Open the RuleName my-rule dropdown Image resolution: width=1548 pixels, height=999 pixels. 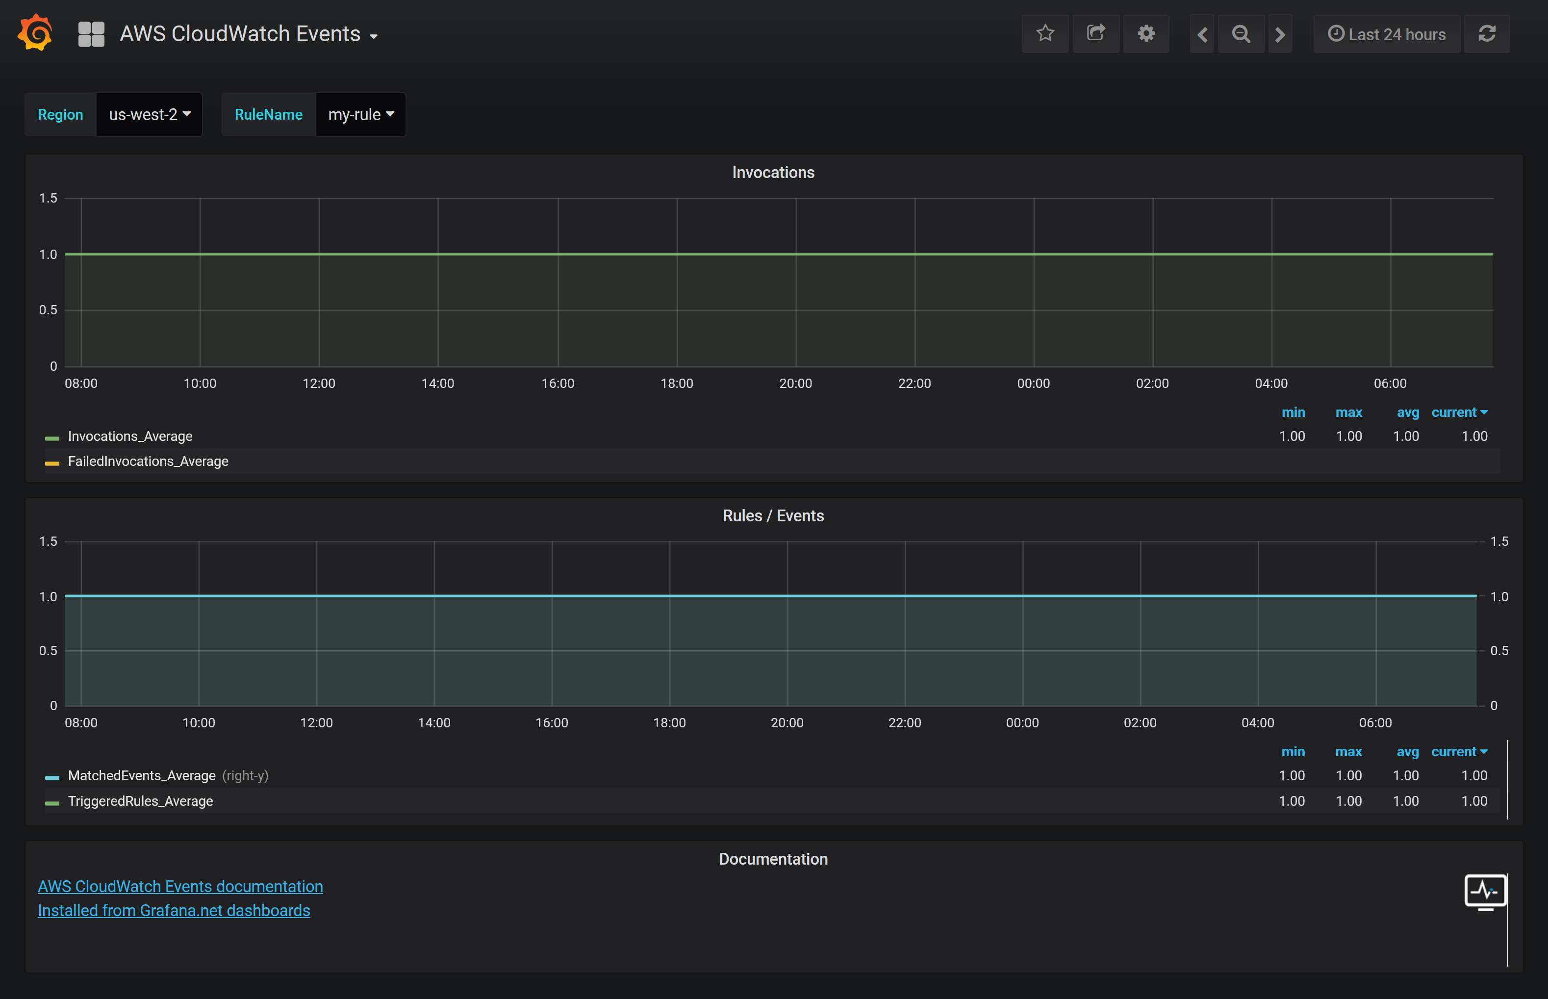click(x=360, y=115)
